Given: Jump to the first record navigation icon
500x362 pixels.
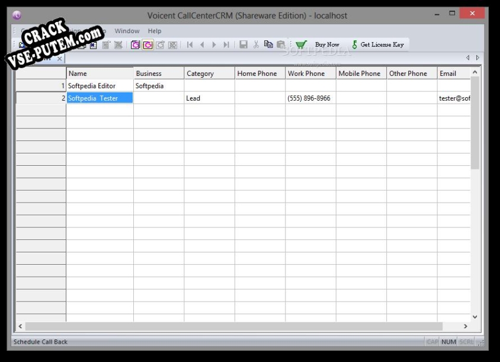Looking at the screenshot, I should (190, 44).
